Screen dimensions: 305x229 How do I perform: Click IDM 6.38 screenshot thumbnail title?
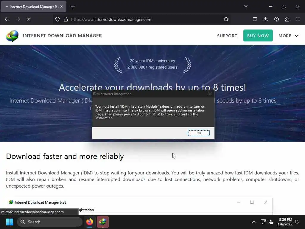pyautogui.click(x=41, y=202)
